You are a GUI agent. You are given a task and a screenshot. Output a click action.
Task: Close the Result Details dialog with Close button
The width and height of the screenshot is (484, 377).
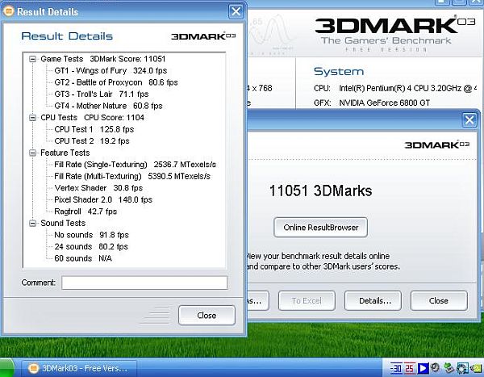tap(207, 316)
